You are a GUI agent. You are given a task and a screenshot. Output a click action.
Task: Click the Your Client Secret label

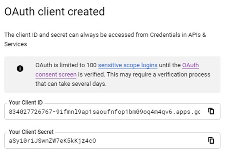pyautogui.click(x=31, y=132)
